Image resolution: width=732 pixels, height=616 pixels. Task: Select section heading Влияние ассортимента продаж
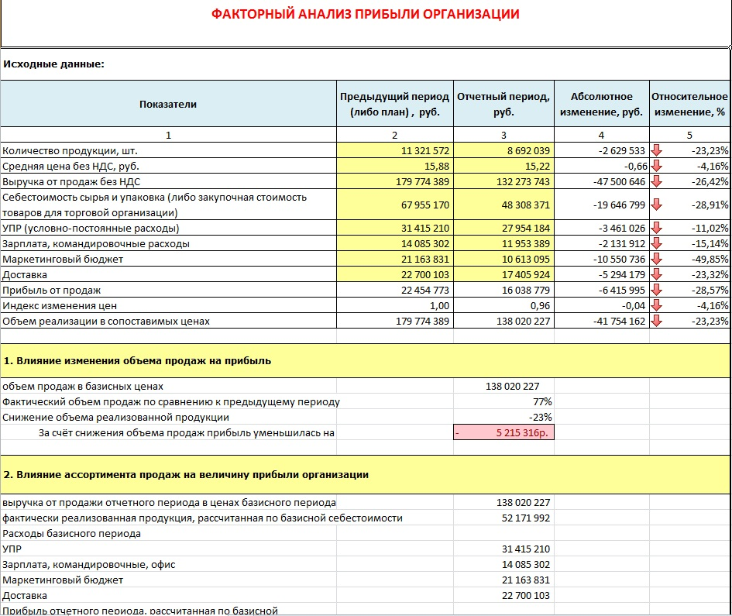pyautogui.click(x=186, y=474)
